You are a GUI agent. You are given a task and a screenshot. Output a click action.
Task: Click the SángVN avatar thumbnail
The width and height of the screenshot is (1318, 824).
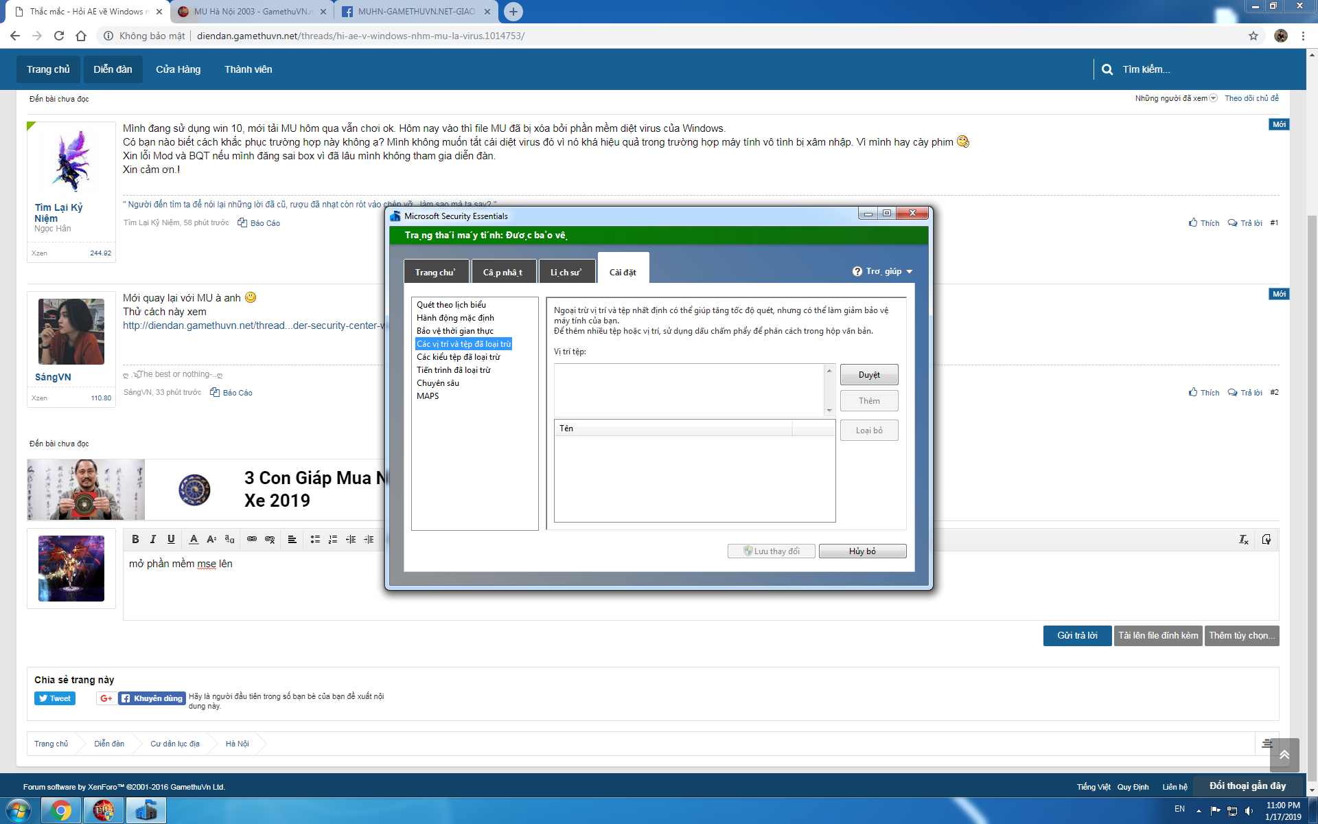[71, 332]
